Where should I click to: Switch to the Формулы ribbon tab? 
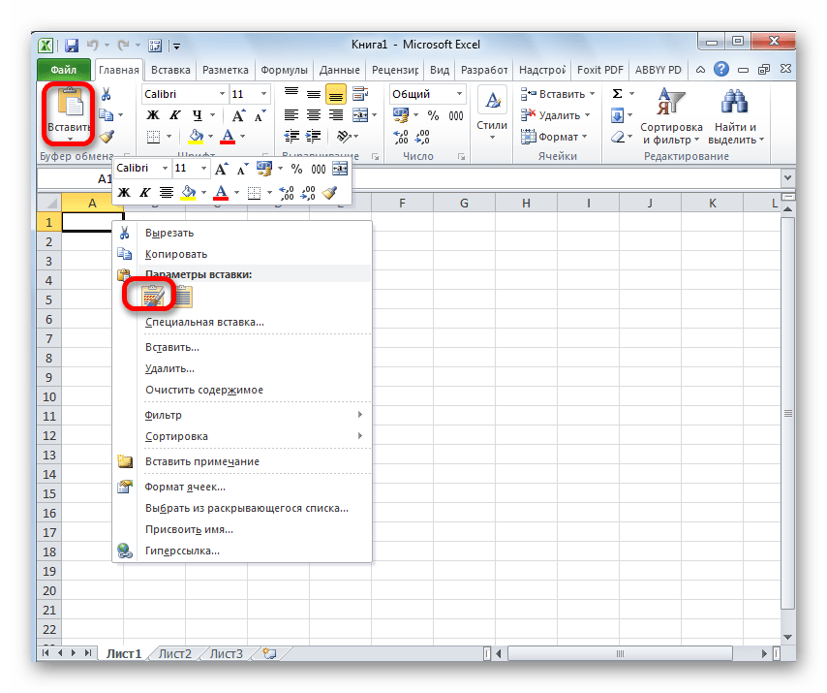[283, 70]
